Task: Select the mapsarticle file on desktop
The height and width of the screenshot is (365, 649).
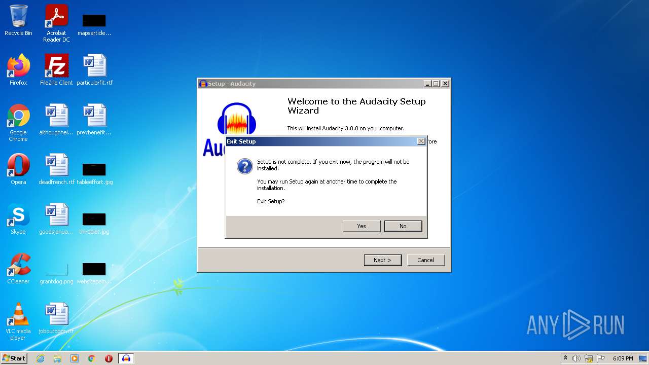Action: click(x=94, y=24)
